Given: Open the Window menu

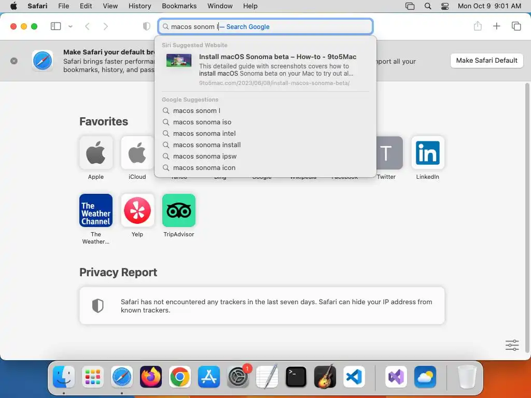Looking at the screenshot, I should (220, 6).
